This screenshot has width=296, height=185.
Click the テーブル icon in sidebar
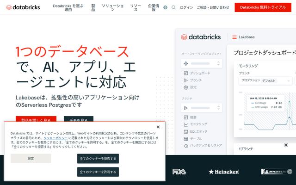(186, 139)
